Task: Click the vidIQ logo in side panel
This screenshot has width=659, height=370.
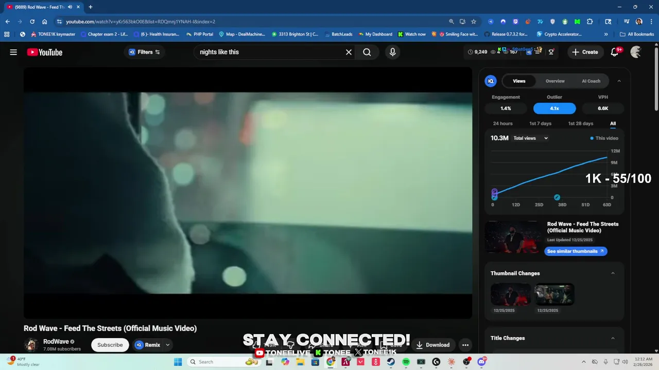Action: click(x=491, y=81)
